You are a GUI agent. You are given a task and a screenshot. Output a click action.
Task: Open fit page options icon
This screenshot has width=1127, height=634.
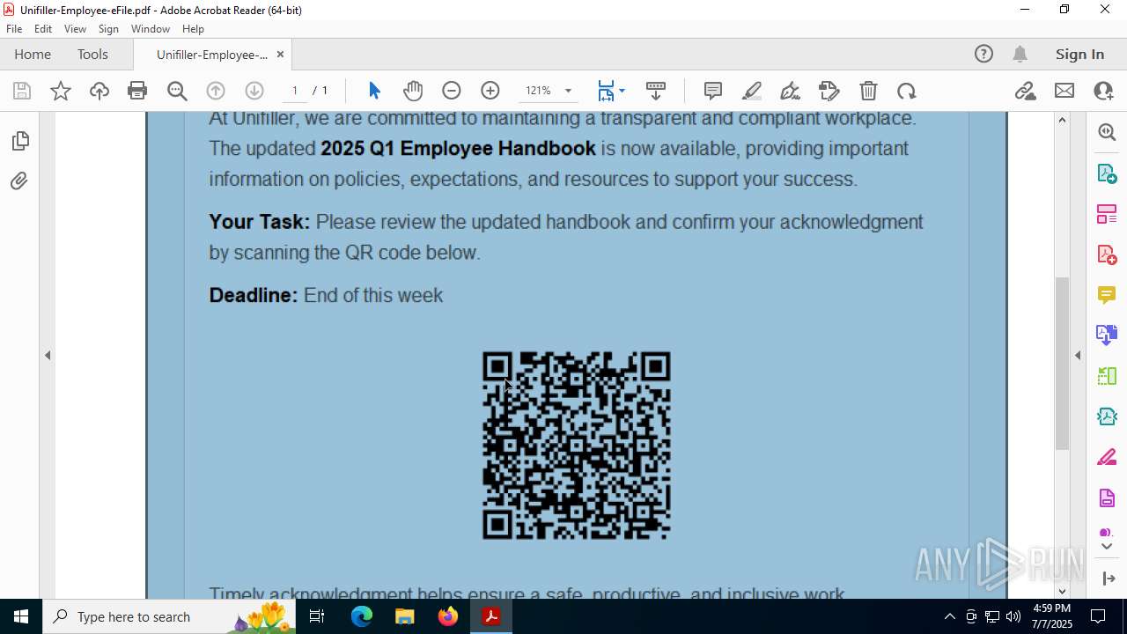point(611,91)
